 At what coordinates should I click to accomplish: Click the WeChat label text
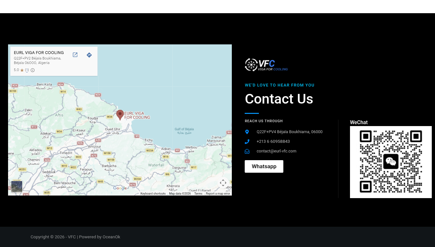[359, 123]
